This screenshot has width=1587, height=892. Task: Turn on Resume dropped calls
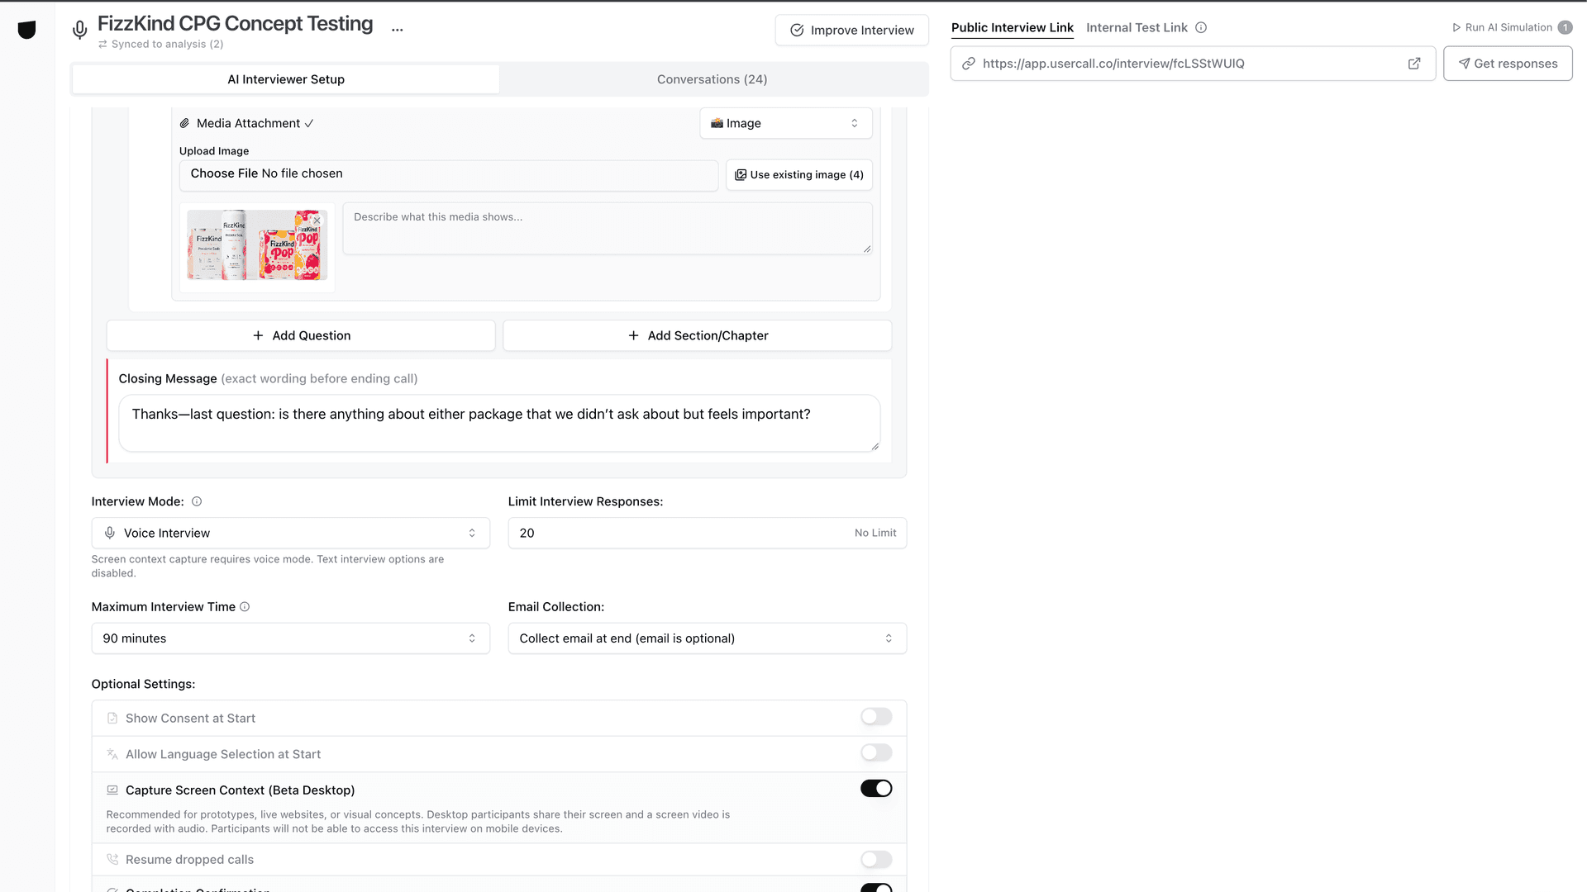pos(876,860)
